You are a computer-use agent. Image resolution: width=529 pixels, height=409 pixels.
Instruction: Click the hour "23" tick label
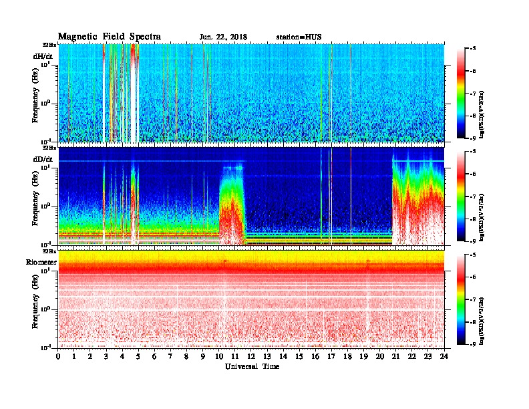pyautogui.click(x=427, y=356)
